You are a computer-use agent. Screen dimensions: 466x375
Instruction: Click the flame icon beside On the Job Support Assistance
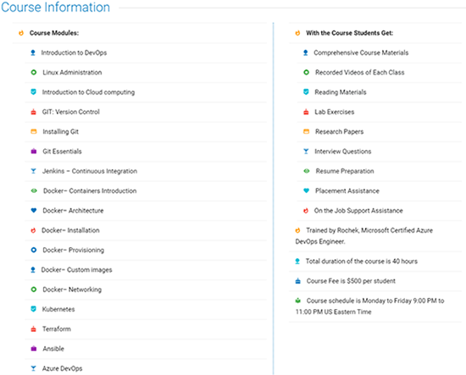click(306, 211)
